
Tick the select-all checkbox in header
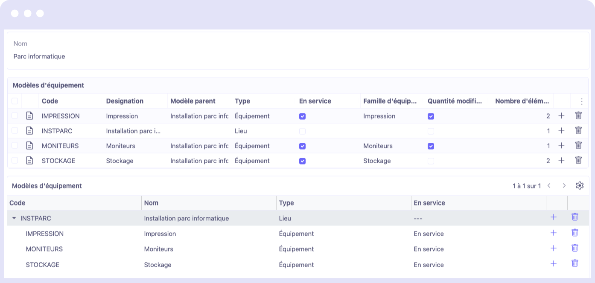coord(15,101)
